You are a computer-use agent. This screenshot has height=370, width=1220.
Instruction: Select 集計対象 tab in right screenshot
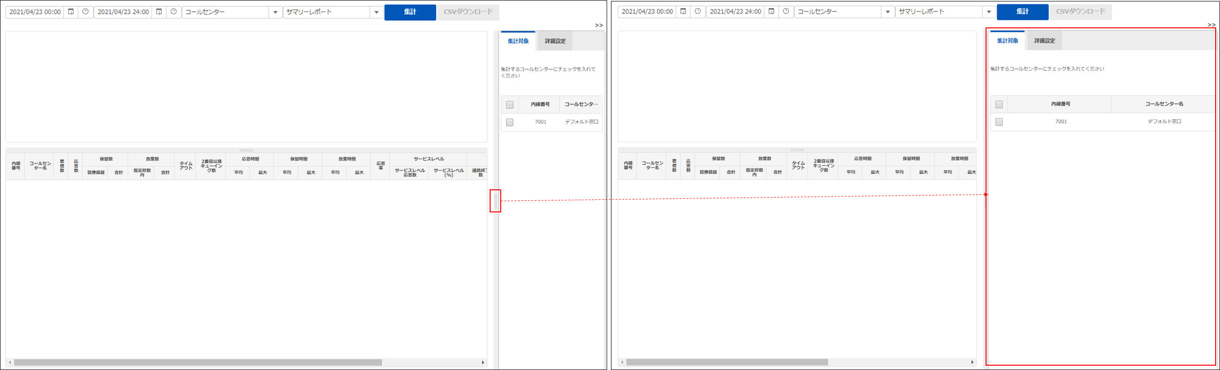tap(1007, 41)
